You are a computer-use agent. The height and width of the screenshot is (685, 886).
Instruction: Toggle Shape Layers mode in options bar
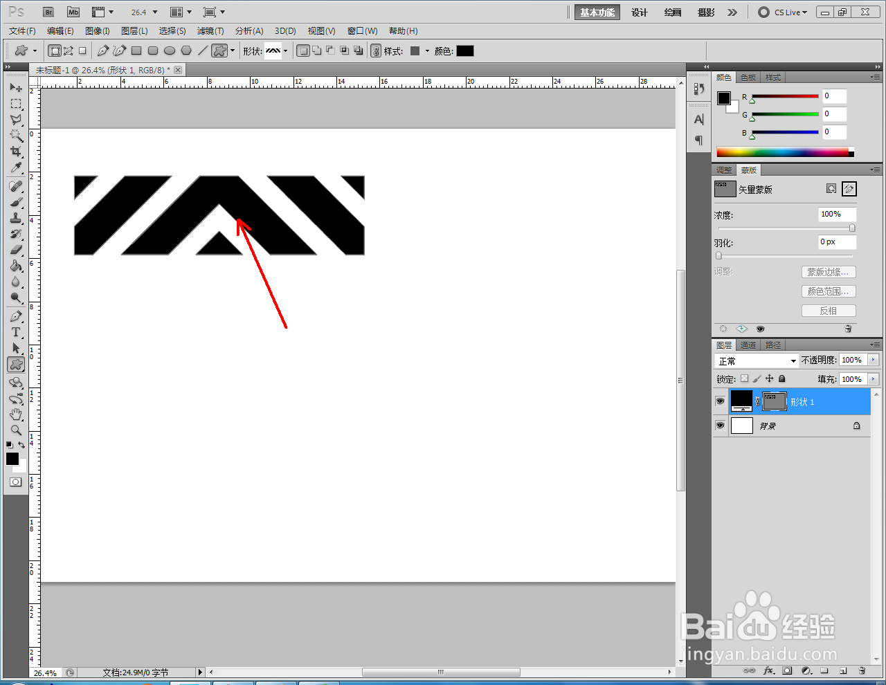click(x=55, y=51)
